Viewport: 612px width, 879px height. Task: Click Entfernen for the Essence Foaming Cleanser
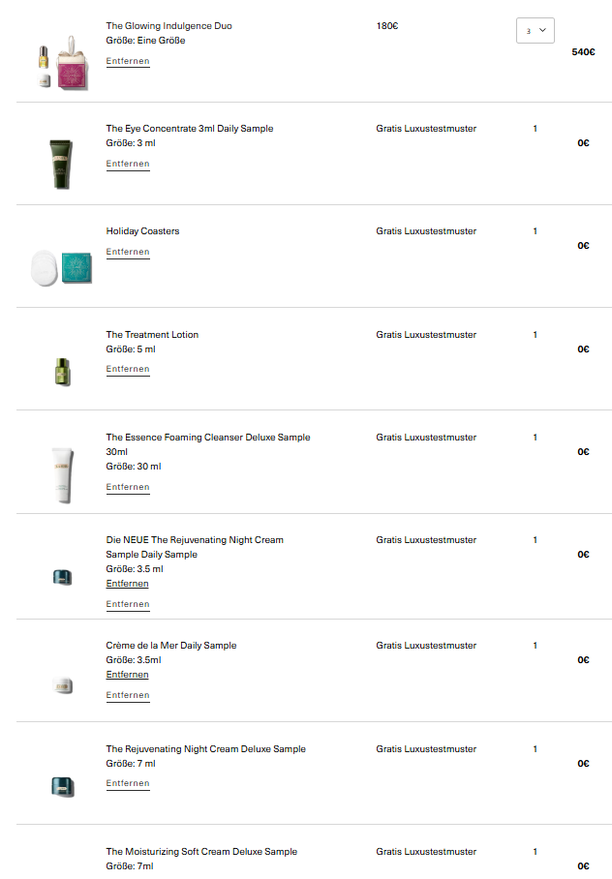click(x=128, y=487)
